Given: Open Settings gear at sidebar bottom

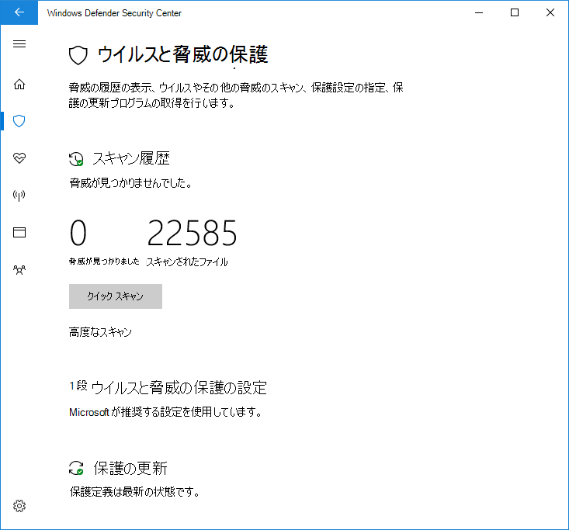Looking at the screenshot, I should [19, 506].
